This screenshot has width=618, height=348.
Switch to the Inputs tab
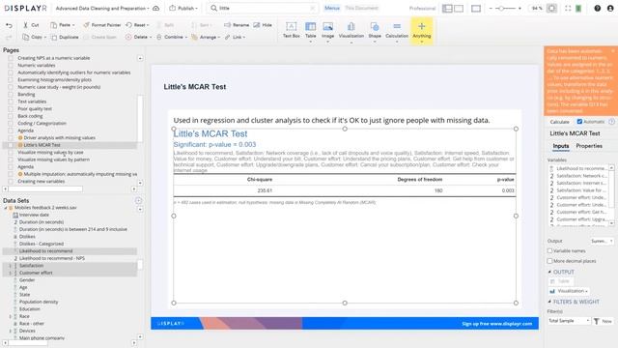tap(560, 146)
